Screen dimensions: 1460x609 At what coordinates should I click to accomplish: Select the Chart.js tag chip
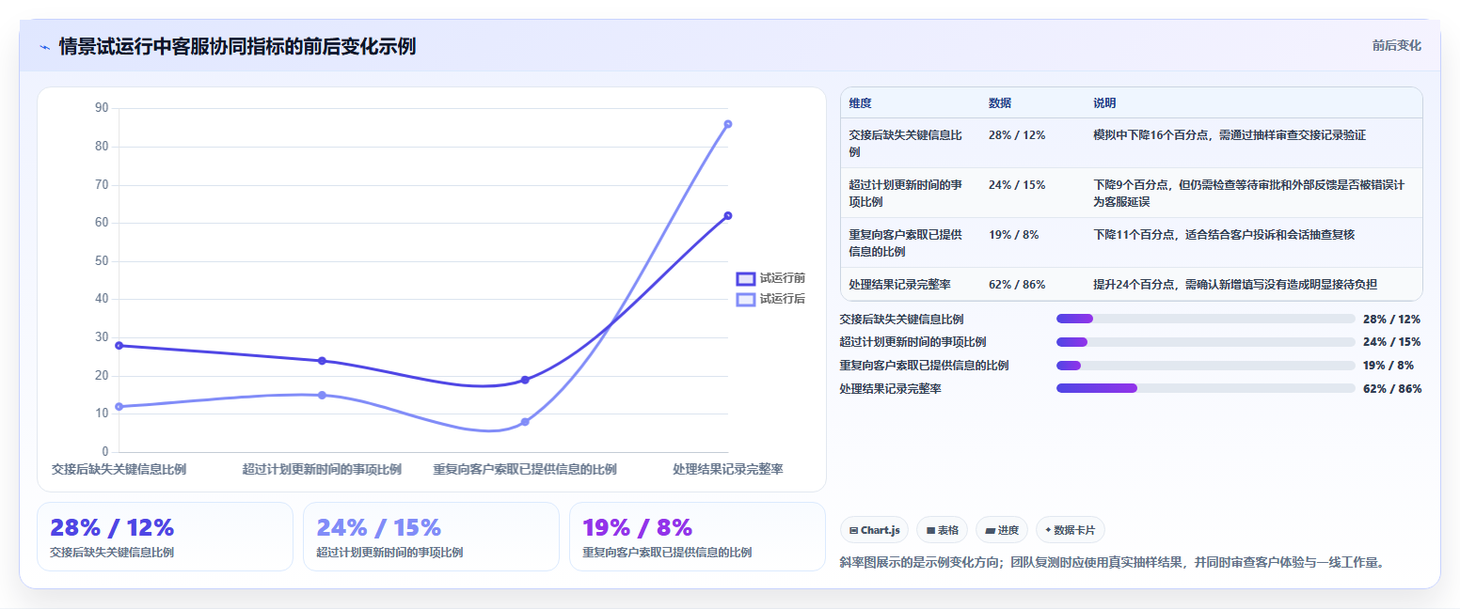click(874, 530)
